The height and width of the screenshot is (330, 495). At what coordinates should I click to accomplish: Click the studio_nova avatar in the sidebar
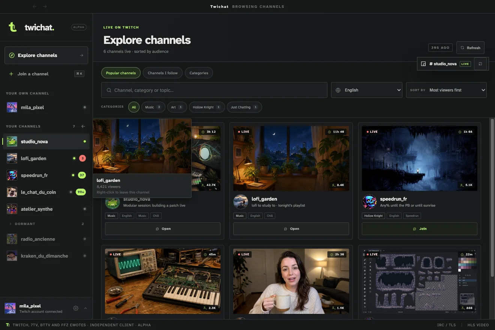(12, 141)
